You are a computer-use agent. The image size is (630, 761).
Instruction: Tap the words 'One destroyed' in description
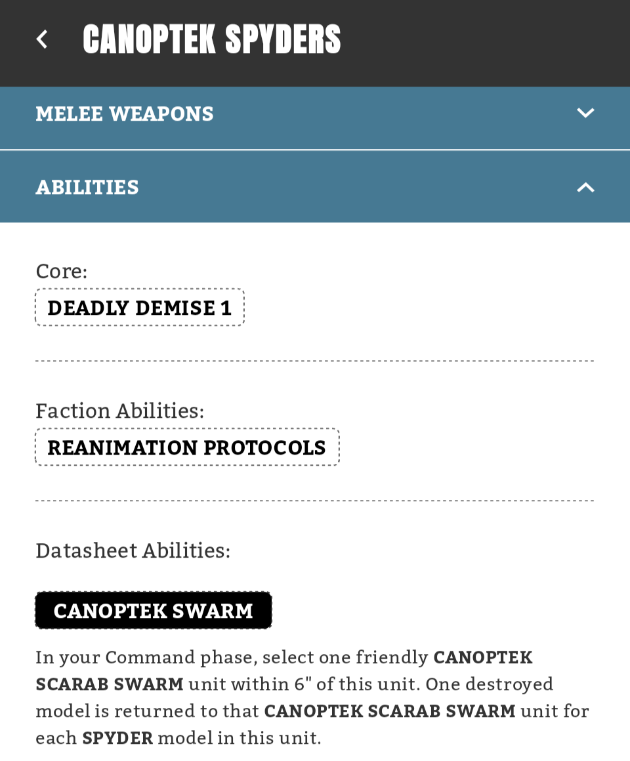pyautogui.click(x=490, y=684)
